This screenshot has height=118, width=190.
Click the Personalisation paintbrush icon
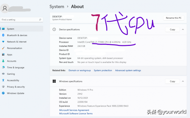(3, 48)
